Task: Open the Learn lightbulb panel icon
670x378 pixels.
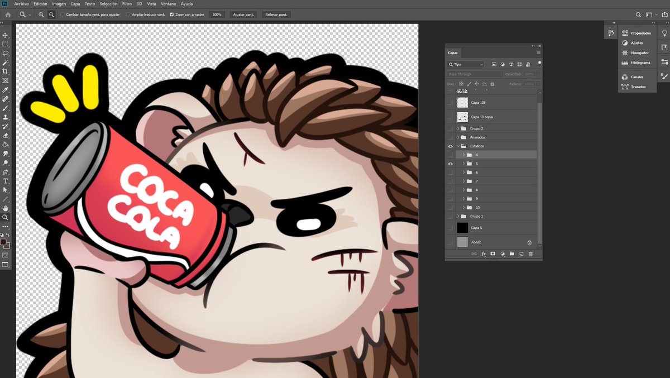Action: pos(664,33)
